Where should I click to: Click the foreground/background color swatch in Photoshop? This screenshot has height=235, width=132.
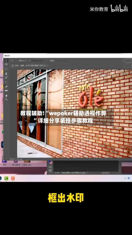point(50,162)
